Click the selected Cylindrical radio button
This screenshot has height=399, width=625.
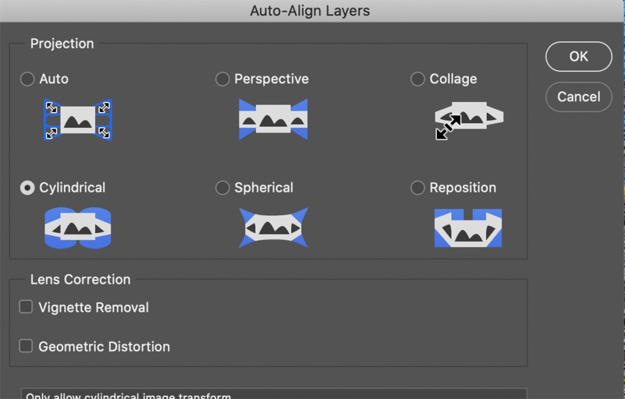click(27, 188)
